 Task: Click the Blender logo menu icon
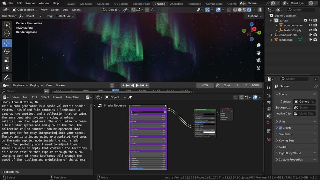[4, 3]
